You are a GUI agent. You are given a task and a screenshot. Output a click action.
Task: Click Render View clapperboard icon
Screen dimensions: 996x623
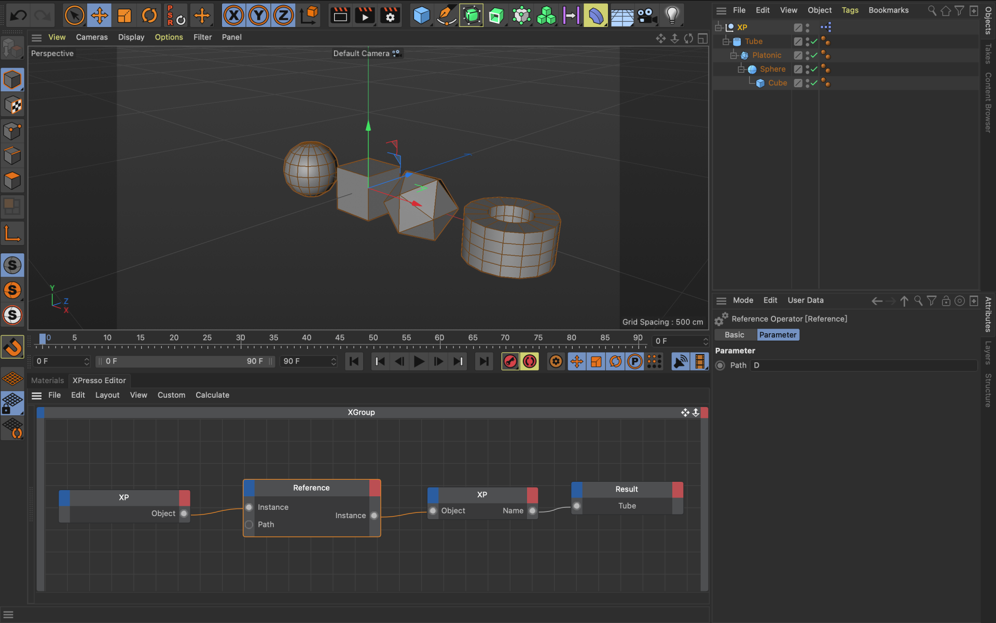pos(340,16)
